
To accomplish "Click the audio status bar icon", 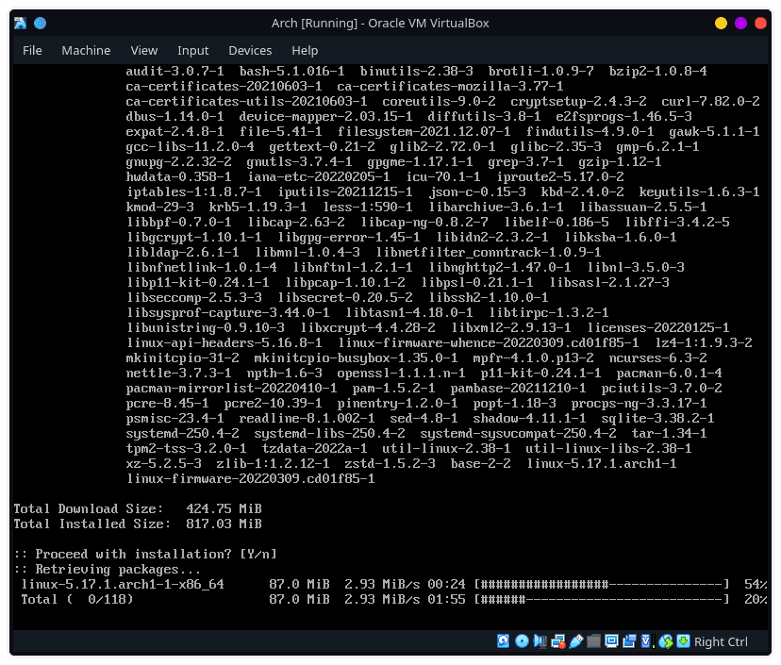I will 540,641.
